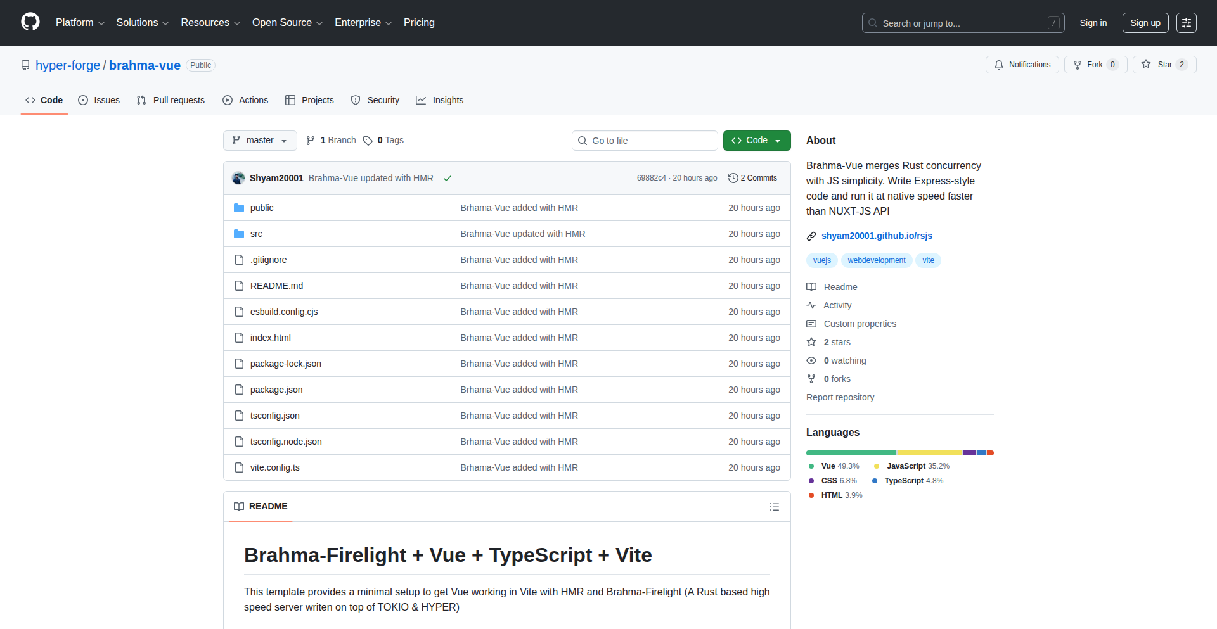Toggle the README table of contents list

click(x=775, y=507)
